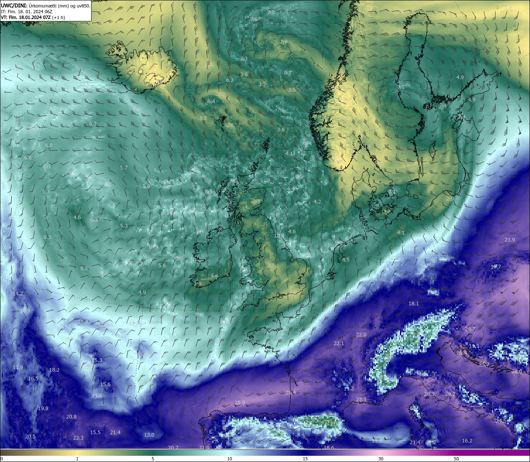
Task: Select the map value 22.1
Action: click(339, 343)
